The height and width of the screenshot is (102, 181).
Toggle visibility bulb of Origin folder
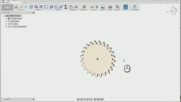pos(9,24)
